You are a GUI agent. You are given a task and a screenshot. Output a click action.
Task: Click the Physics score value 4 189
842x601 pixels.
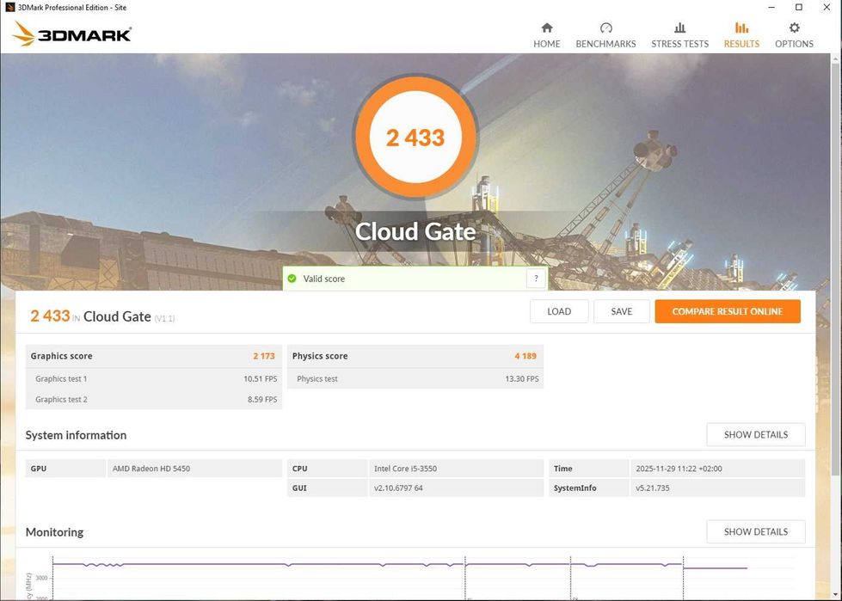pyautogui.click(x=525, y=356)
